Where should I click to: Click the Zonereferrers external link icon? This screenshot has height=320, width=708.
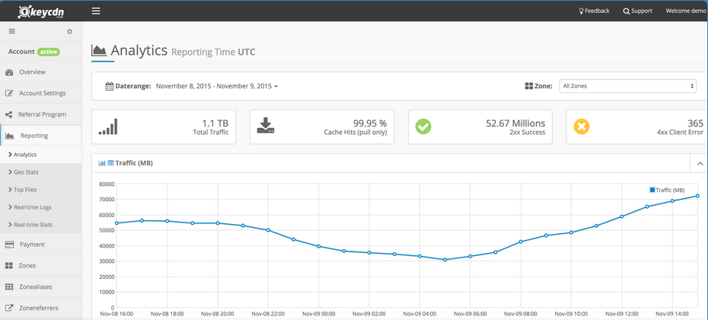[9, 308]
